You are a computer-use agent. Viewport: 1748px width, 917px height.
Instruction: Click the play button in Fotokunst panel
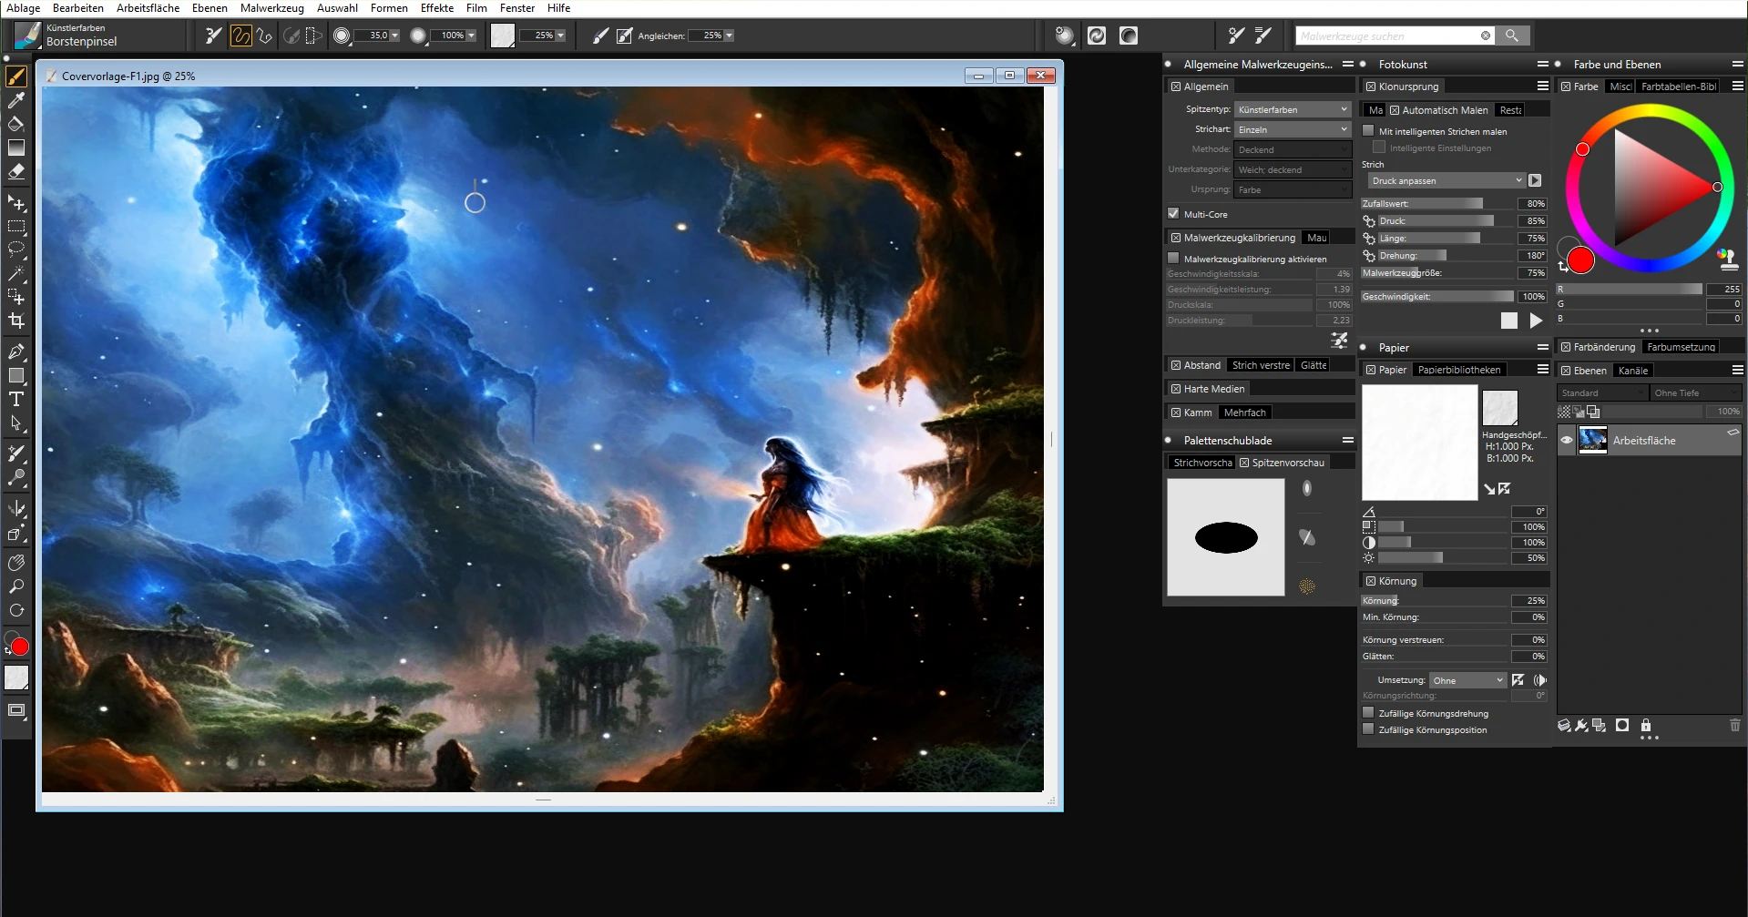[x=1537, y=321]
